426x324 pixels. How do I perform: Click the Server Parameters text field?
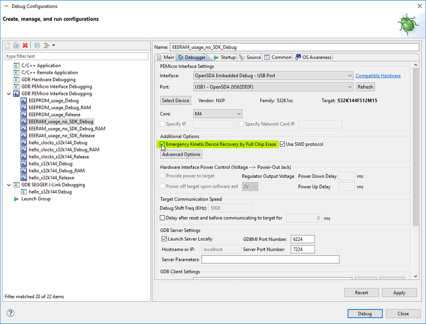270,259
